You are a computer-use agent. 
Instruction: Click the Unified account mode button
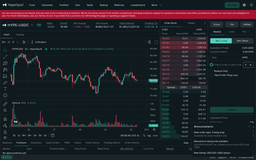point(247,25)
